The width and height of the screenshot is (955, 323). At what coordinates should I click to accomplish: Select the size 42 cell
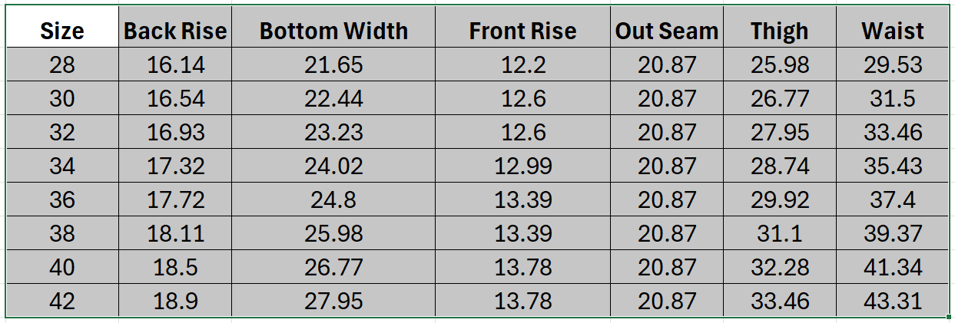(x=62, y=301)
